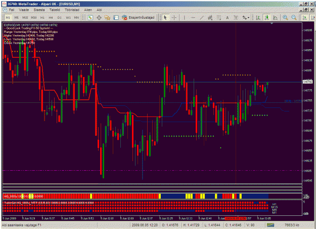Click the '5 Jun 12:25' time axis label
Viewport: 316px width, 229px height.
[166, 218]
